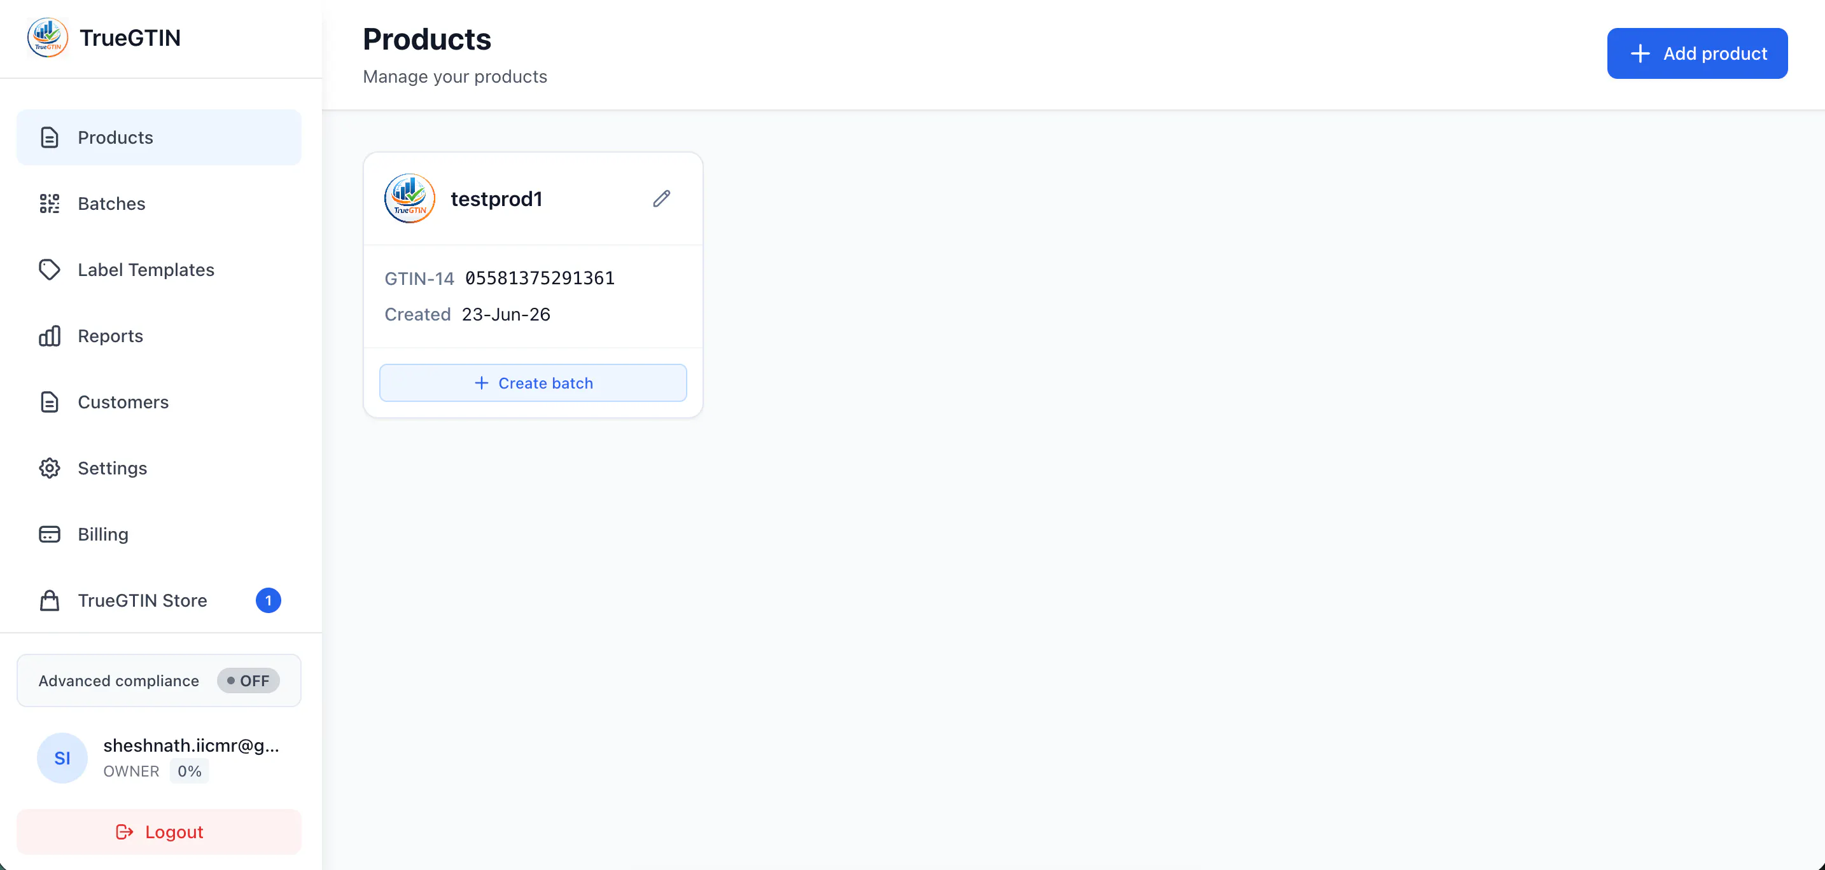Click Create batch on testprod1 card
This screenshot has height=870, width=1825.
click(533, 383)
